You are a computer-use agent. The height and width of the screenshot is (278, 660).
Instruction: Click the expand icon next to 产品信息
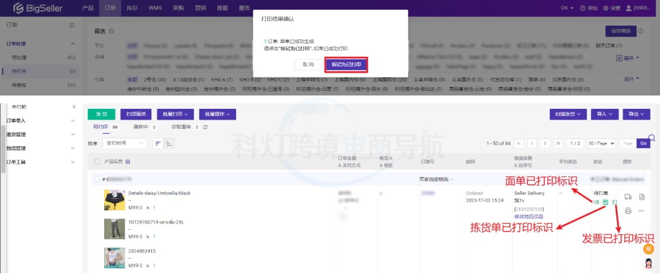[x=128, y=162]
